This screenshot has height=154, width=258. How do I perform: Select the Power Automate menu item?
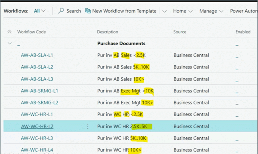point(243,11)
